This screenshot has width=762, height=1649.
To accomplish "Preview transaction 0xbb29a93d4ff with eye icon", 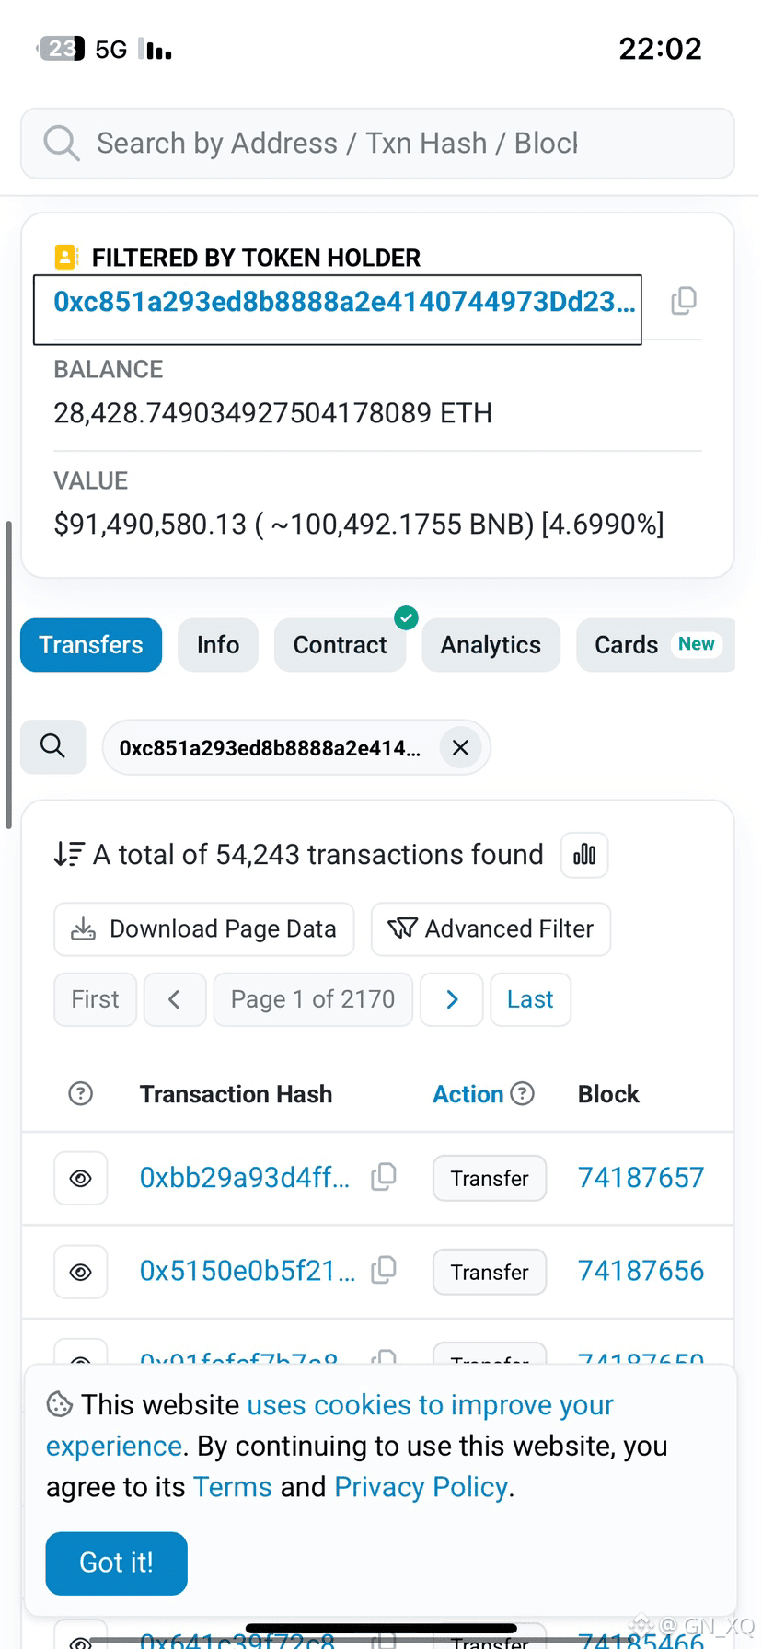I will [x=81, y=1178].
